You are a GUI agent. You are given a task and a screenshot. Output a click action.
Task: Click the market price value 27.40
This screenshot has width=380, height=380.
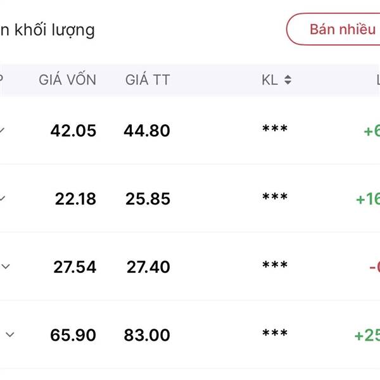[147, 267]
